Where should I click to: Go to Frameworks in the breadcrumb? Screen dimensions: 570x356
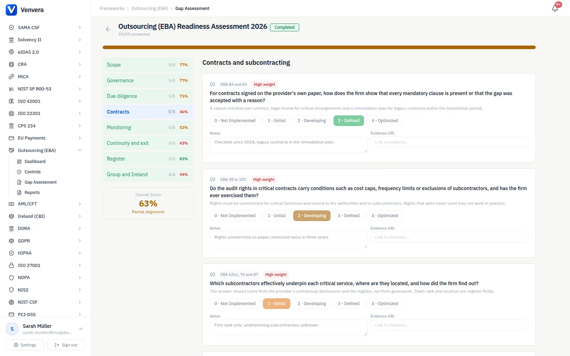(x=112, y=9)
